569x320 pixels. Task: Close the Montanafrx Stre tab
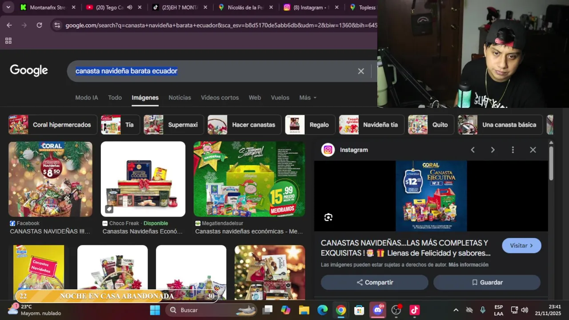73,7
